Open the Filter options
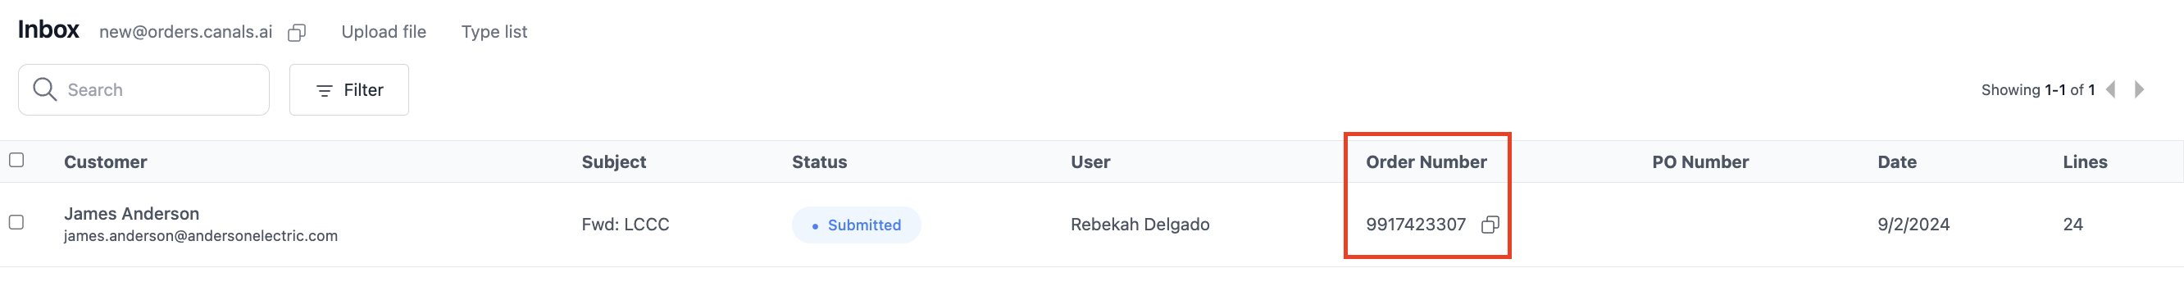Image resolution: width=2184 pixels, height=300 pixels. [x=348, y=90]
